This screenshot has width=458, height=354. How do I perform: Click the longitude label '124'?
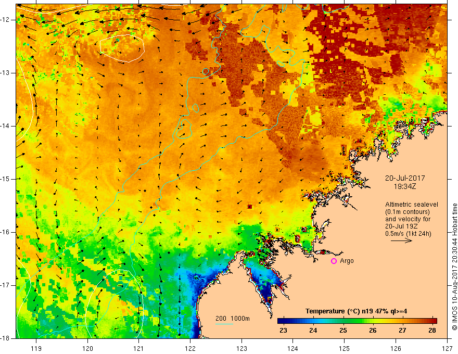[293, 348]
